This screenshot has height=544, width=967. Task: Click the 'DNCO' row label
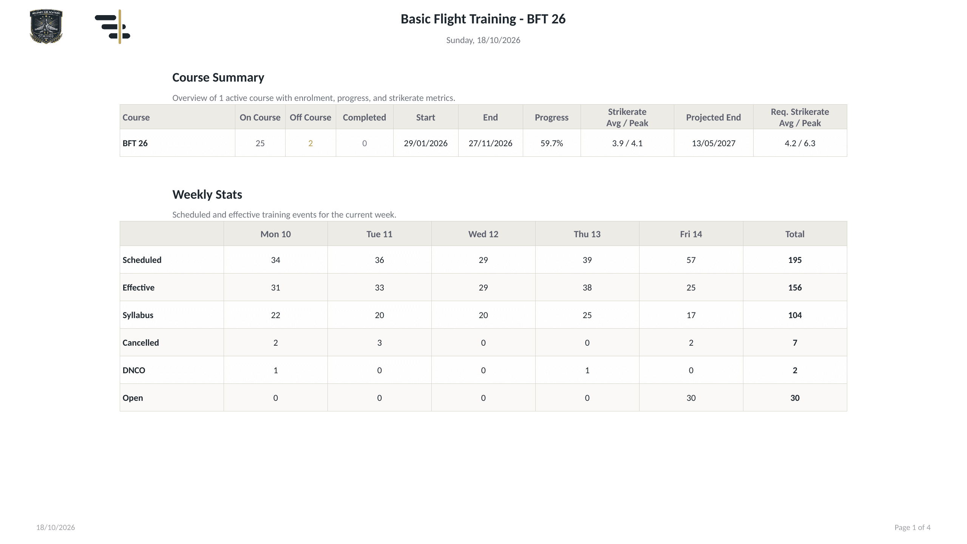[134, 370]
